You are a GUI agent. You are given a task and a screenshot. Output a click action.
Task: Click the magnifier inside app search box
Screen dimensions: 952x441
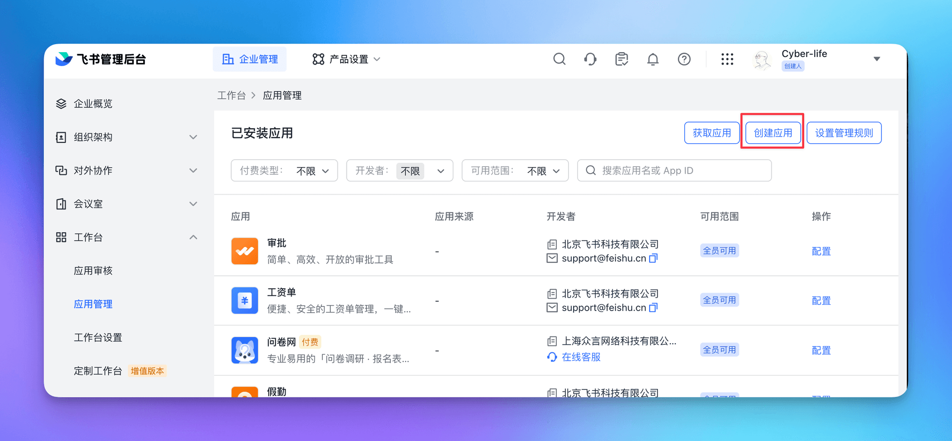pyautogui.click(x=591, y=170)
